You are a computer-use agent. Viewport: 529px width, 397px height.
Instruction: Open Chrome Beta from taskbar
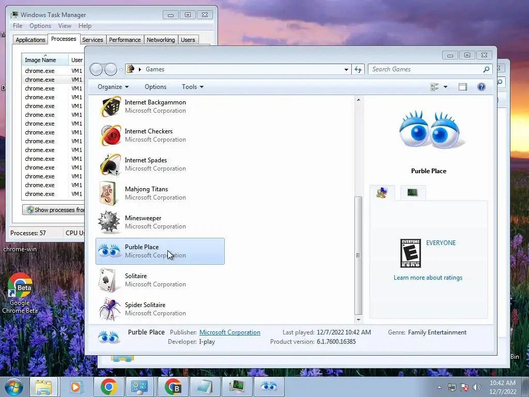(173, 387)
